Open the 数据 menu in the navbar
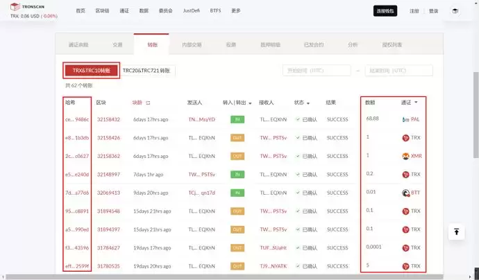Viewport: 479px width, 280px height. (144, 10)
